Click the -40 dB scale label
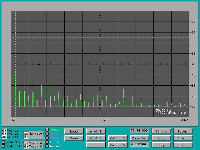 (x=192, y=64)
